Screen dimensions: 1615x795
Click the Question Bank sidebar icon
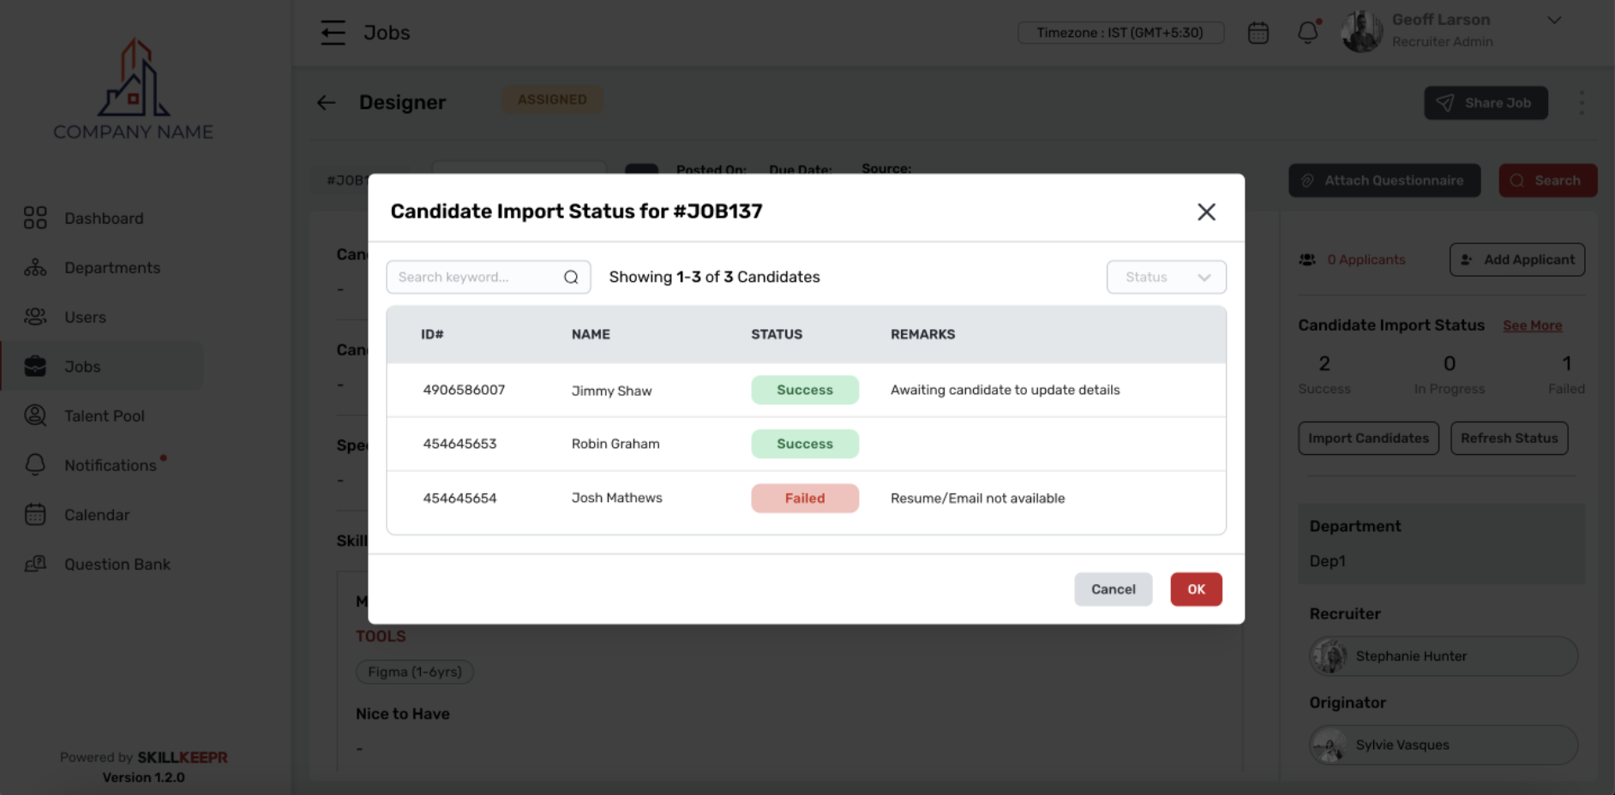click(x=35, y=565)
